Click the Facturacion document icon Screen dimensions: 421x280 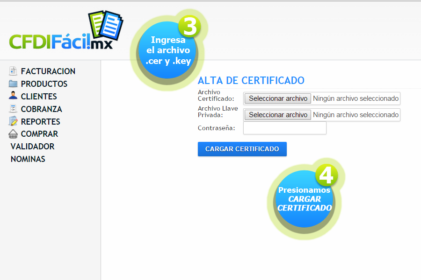point(13,71)
